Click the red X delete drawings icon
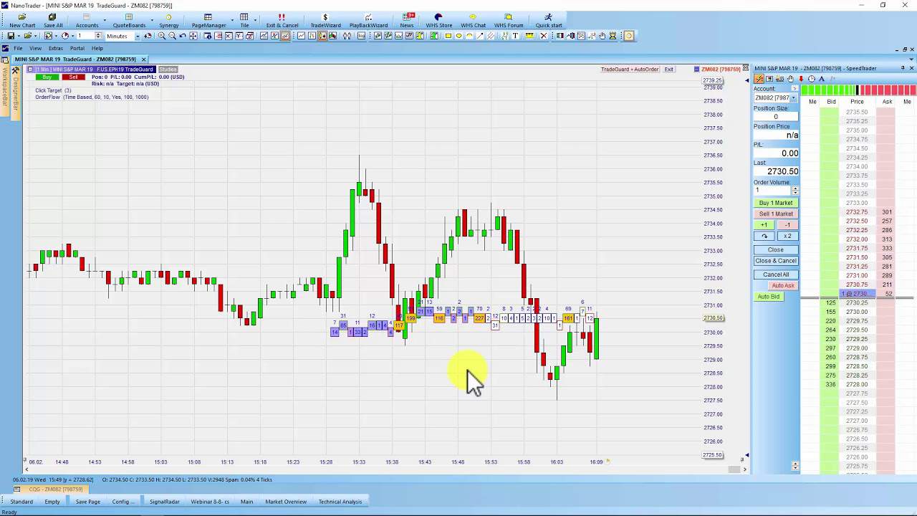Viewport: 917px width, 516px height. (544, 36)
